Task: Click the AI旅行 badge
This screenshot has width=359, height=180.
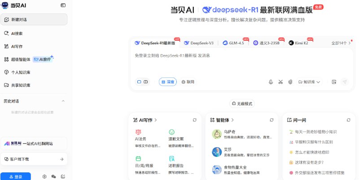Action: [43, 60]
